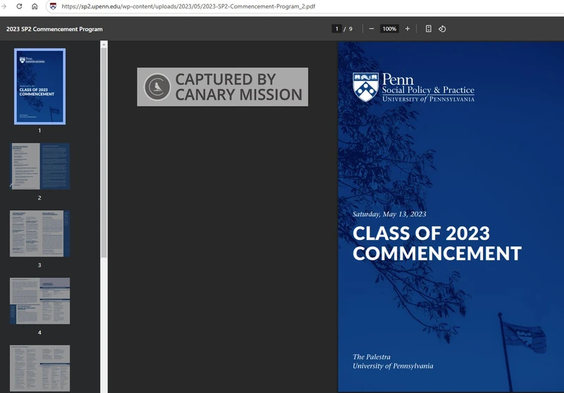Screen dimensions: 564x393
Task: Click the Canary Mission bird logo
Action: pyautogui.click(x=157, y=87)
